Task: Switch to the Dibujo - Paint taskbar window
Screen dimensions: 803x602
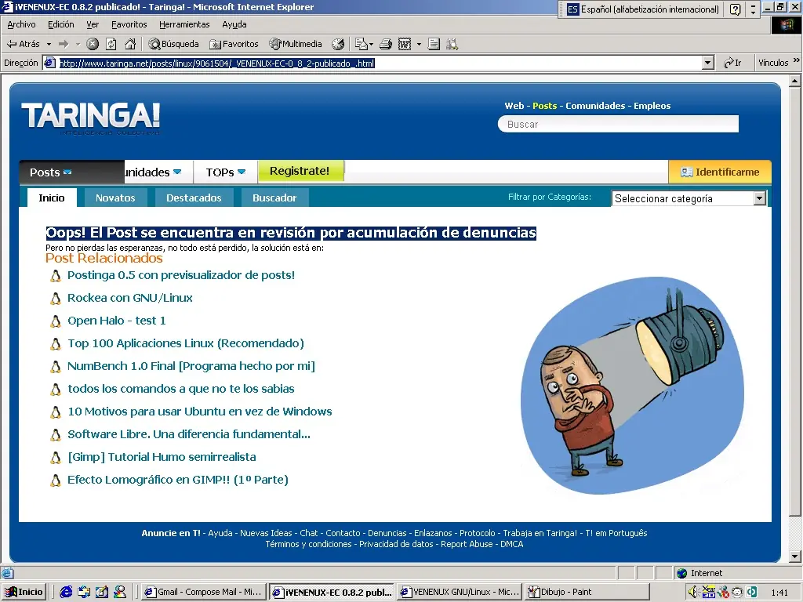Action: pos(587,592)
